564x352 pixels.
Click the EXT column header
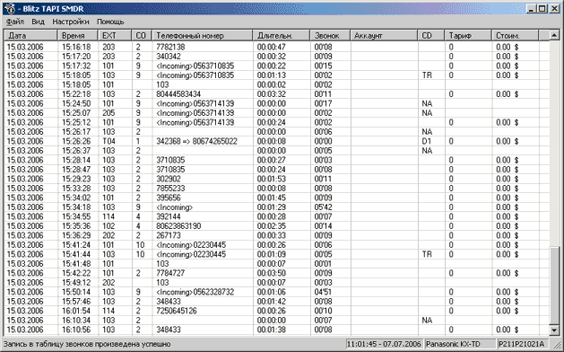[x=115, y=35]
